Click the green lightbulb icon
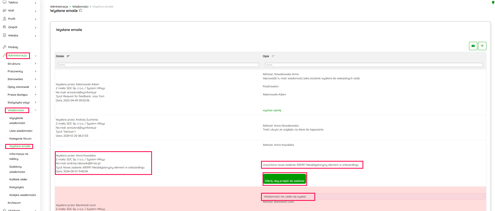Image resolution: width=495 pixels, height=211 pixels. [x=493, y=3]
